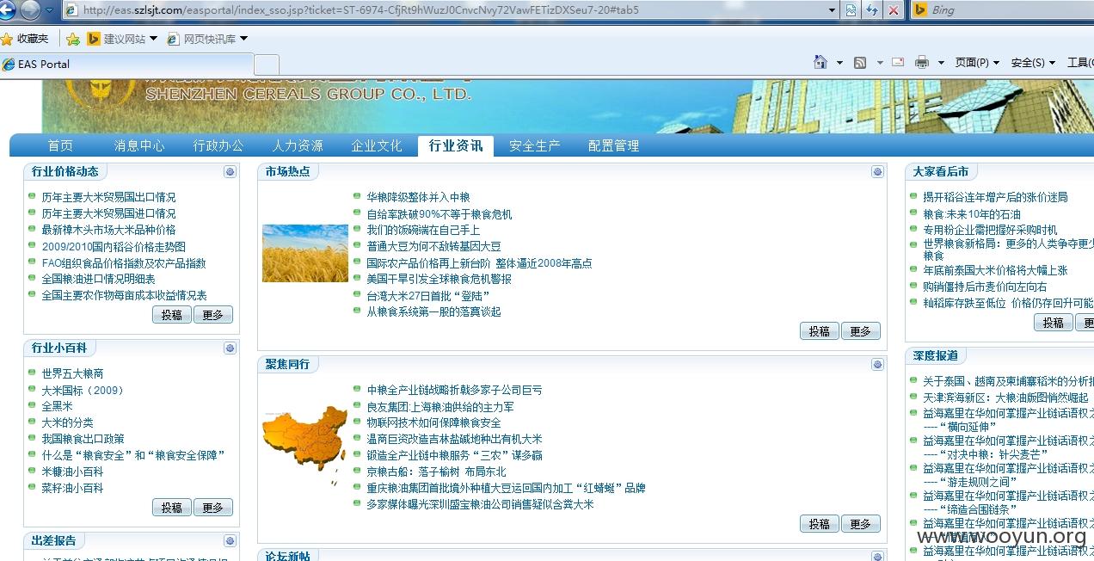Open link 良友集团:上海粮油供给的主力军
The image size is (1094, 561).
[440, 406]
